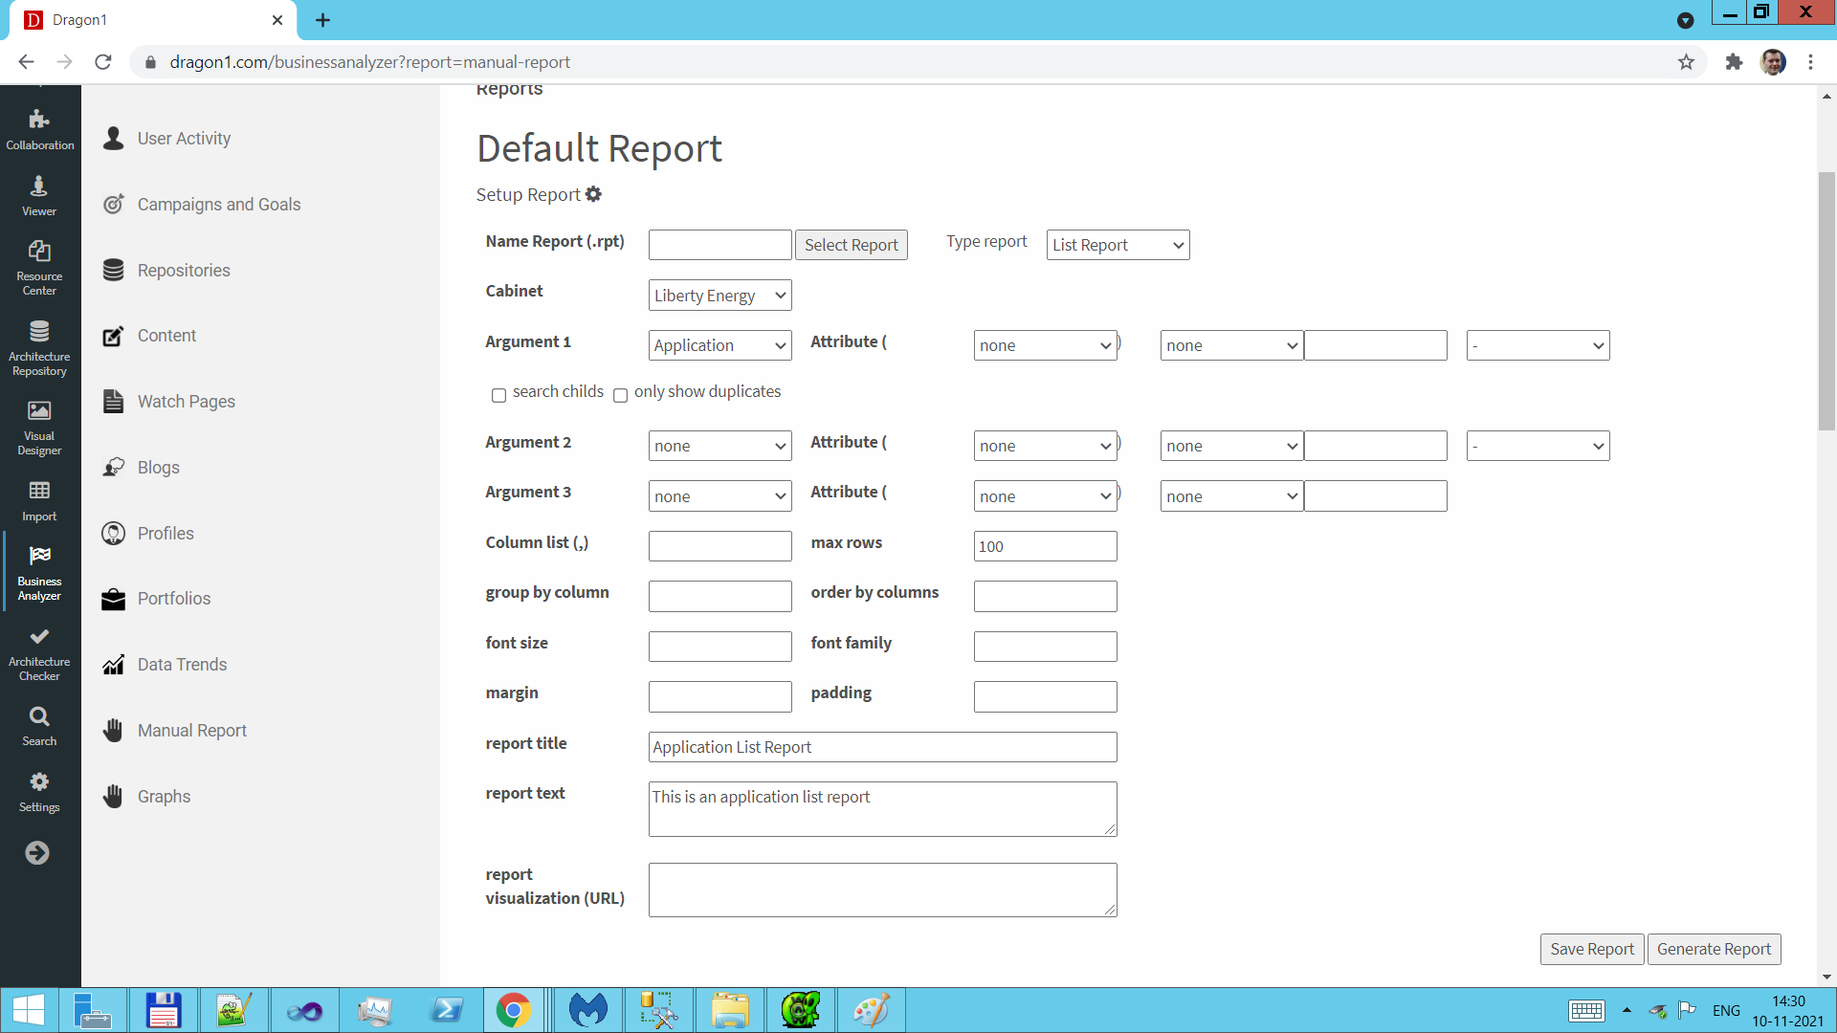Click the Setup Report gear icon
Viewport: 1837px width, 1033px height.
[594, 194]
